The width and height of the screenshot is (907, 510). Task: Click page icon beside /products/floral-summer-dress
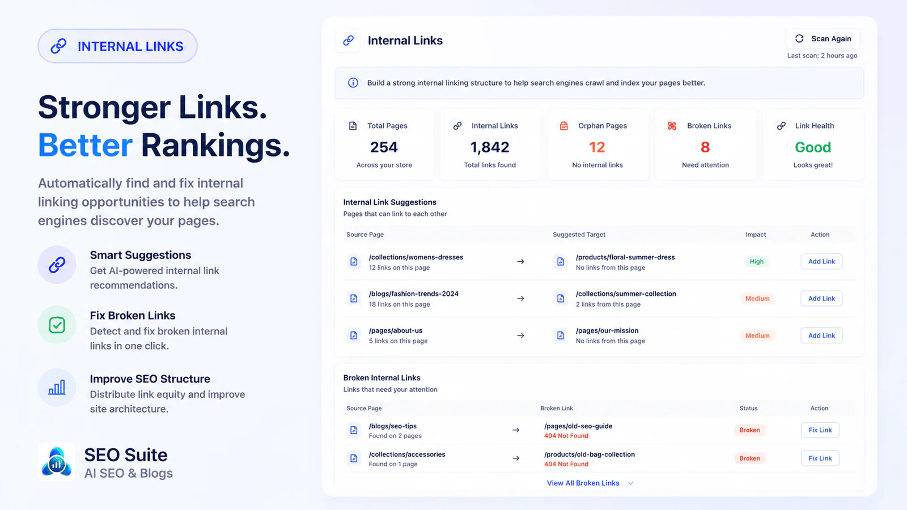[x=561, y=262]
